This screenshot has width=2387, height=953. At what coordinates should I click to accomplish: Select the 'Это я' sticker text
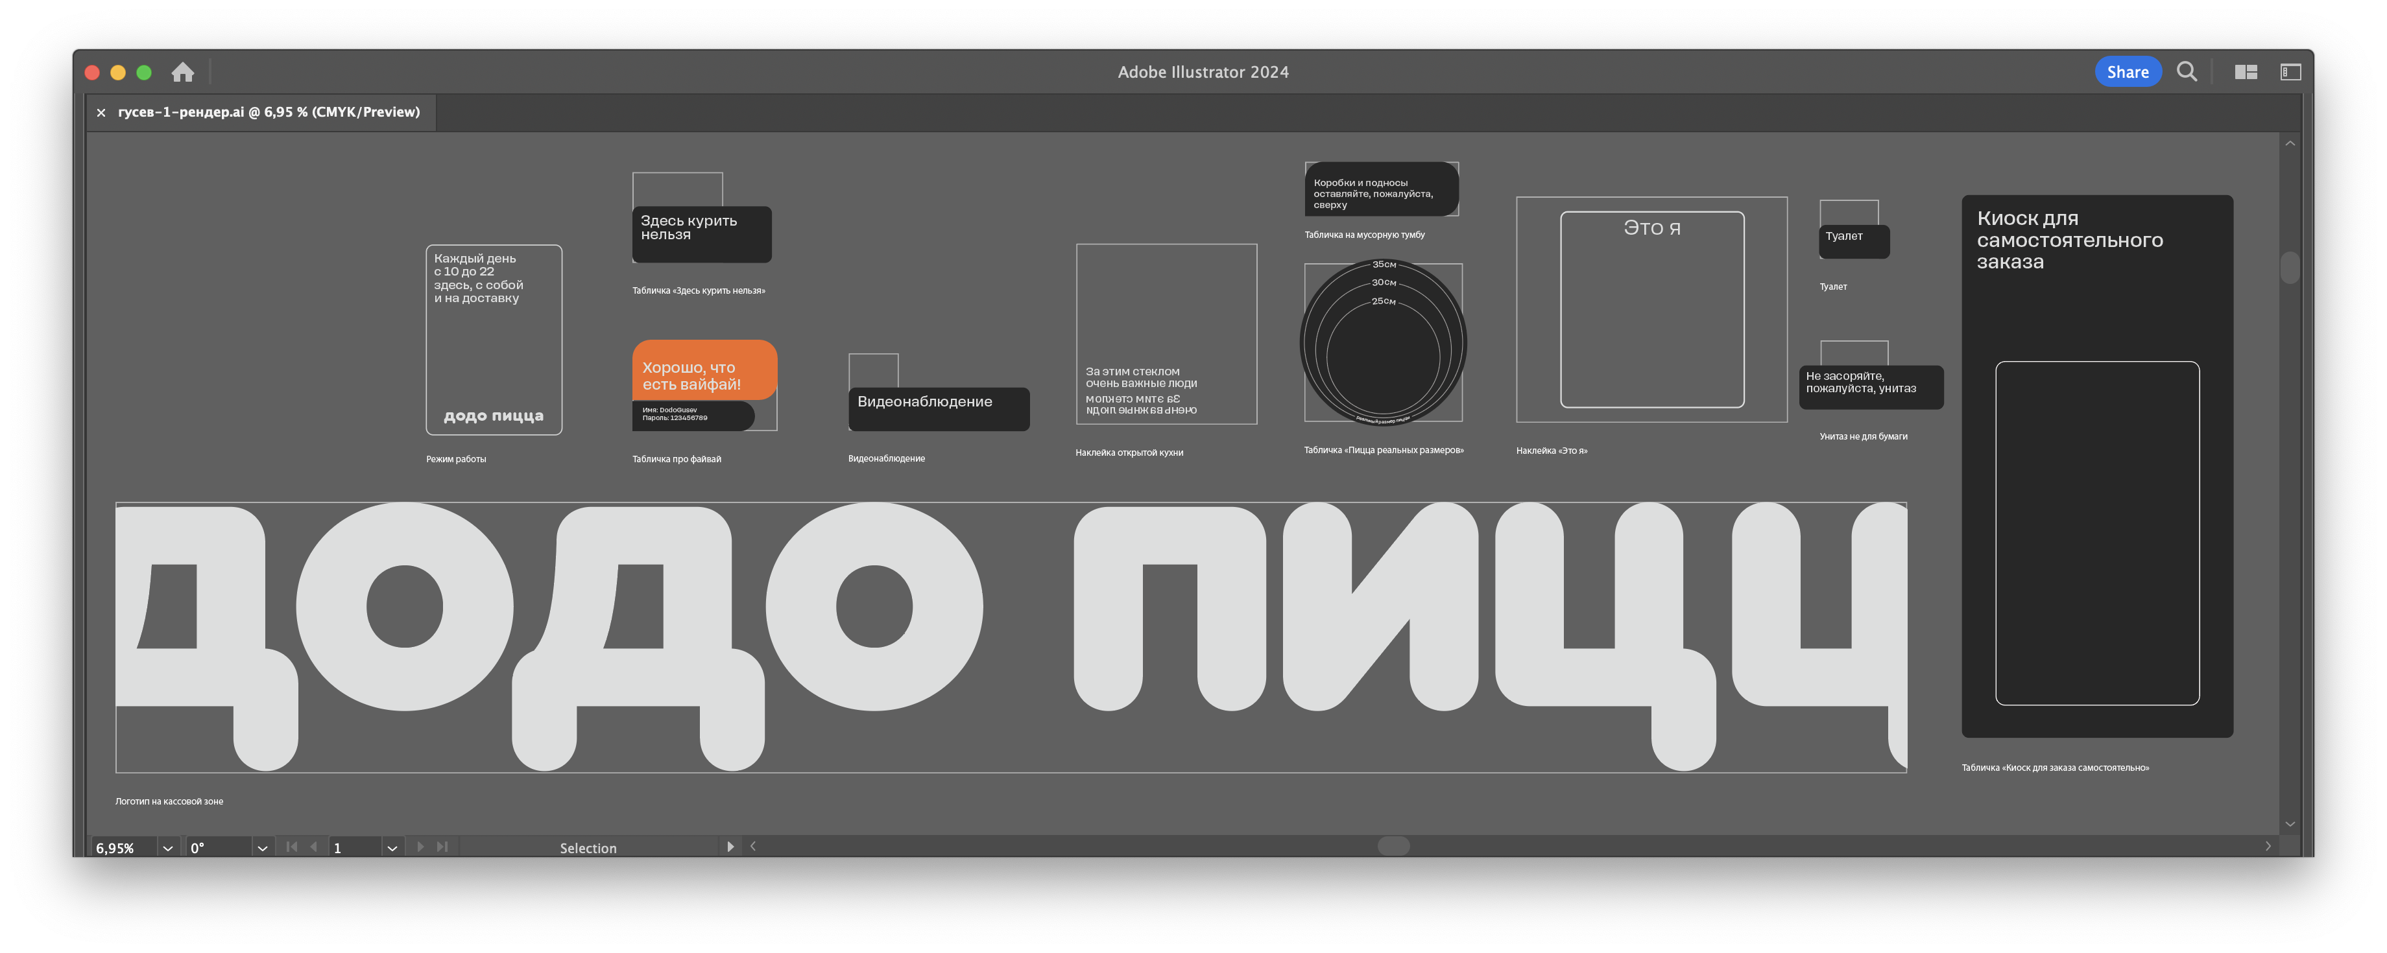tap(1651, 228)
